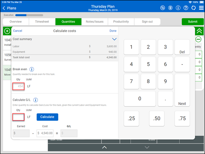205x154 pixels.
Task: Go back to Plans
Action: click(9, 8)
